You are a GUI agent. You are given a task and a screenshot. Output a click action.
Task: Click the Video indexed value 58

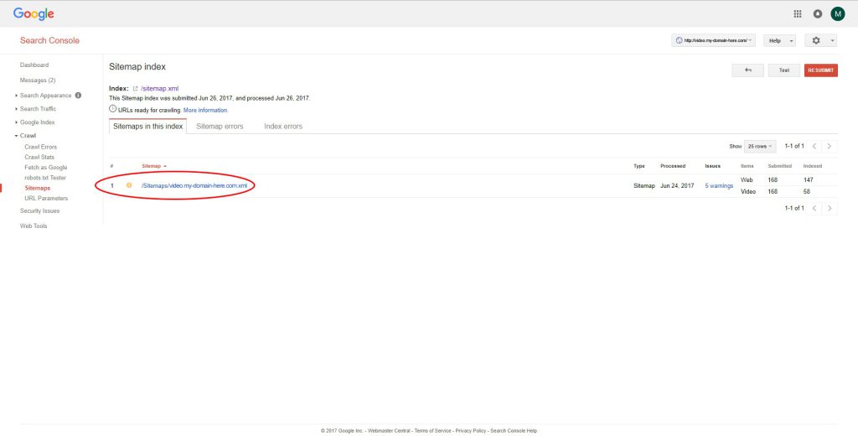(x=807, y=192)
